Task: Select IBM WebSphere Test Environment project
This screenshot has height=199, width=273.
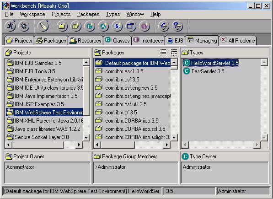Action: pyautogui.click(x=44, y=112)
